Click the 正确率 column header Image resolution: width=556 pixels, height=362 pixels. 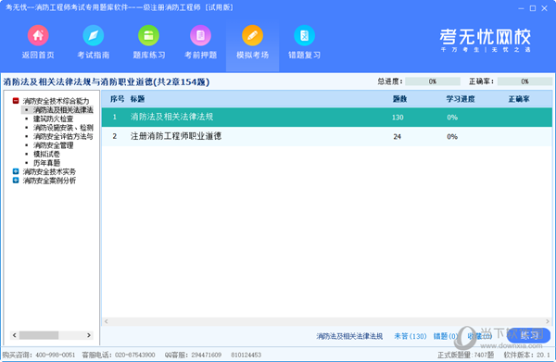coord(519,99)
